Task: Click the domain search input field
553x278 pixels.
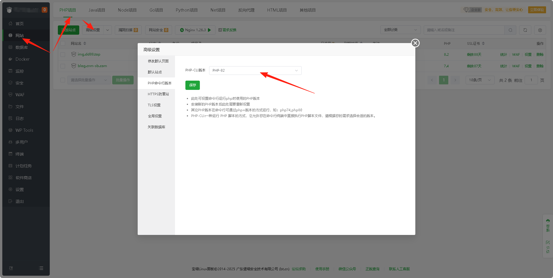Action: 464,30
